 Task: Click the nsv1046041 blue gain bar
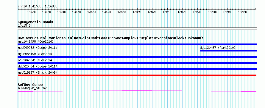pyautogui.click(x=137, y=63)
